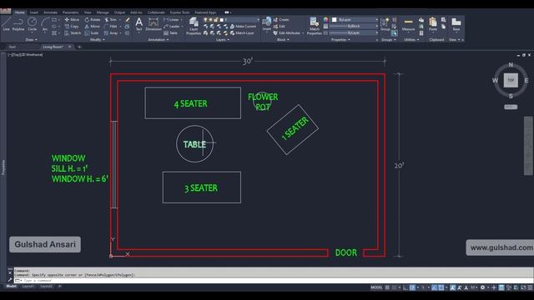
Task: Toggle polar tracking in status bar
Action: (412, 287)
